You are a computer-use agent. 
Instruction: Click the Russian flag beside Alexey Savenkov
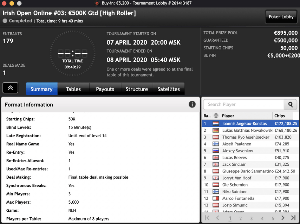[216, 151]
